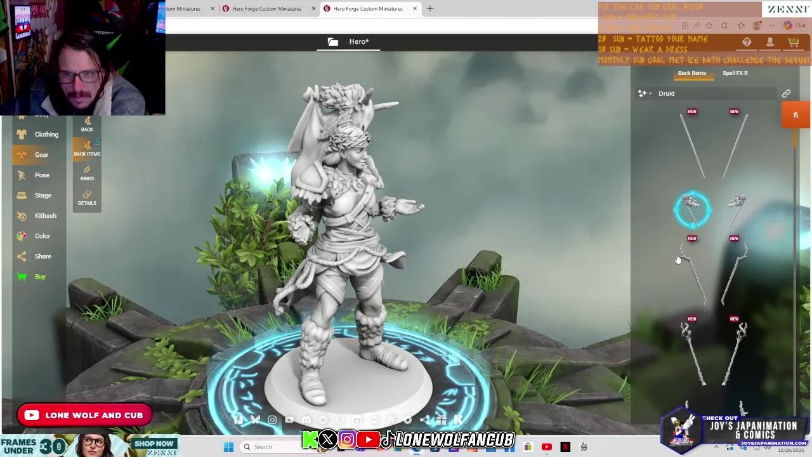Image resolution: width=812 pixels, height=457 pixels.
Task: Open browser Chat copilot button
Action: (x=794, y=25)
